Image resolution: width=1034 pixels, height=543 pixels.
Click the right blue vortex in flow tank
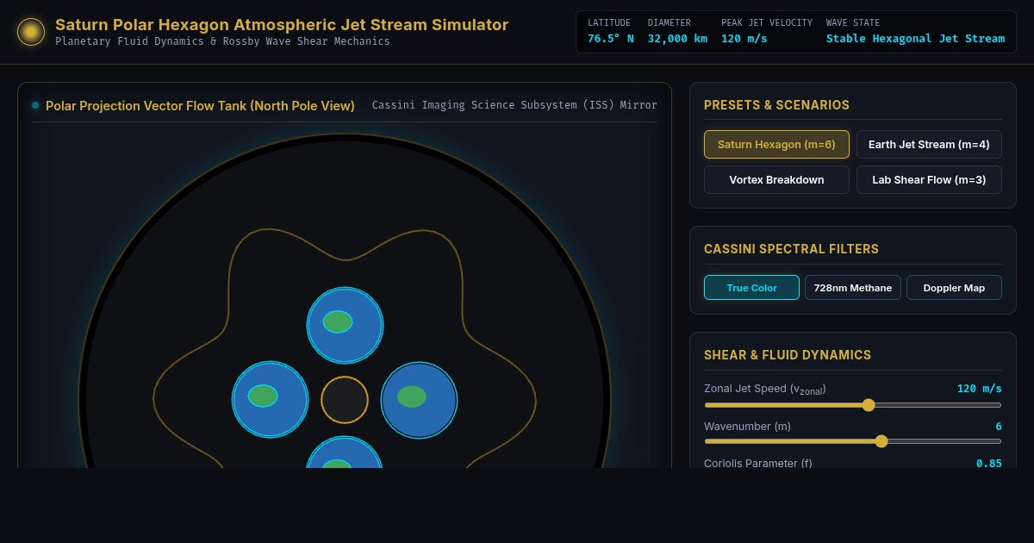pyautogui.click(x=419, y=400)
